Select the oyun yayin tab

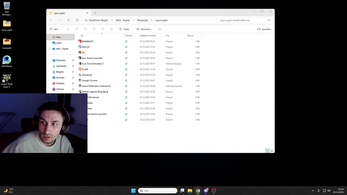click(69, 13)
